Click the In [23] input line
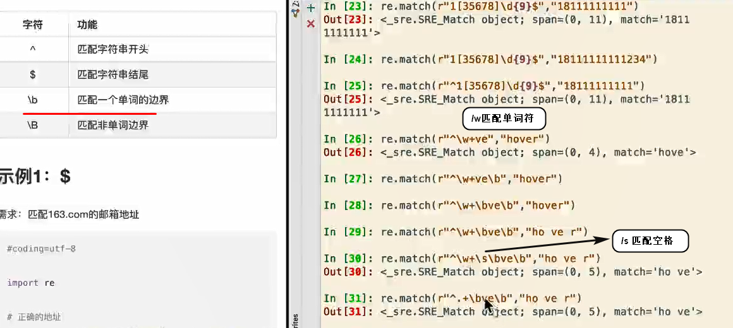733x328 pixels. [x=481, y=6]
